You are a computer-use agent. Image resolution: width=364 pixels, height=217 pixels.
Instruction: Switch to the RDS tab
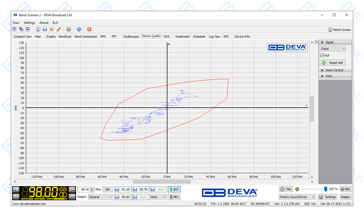point(167,37)
